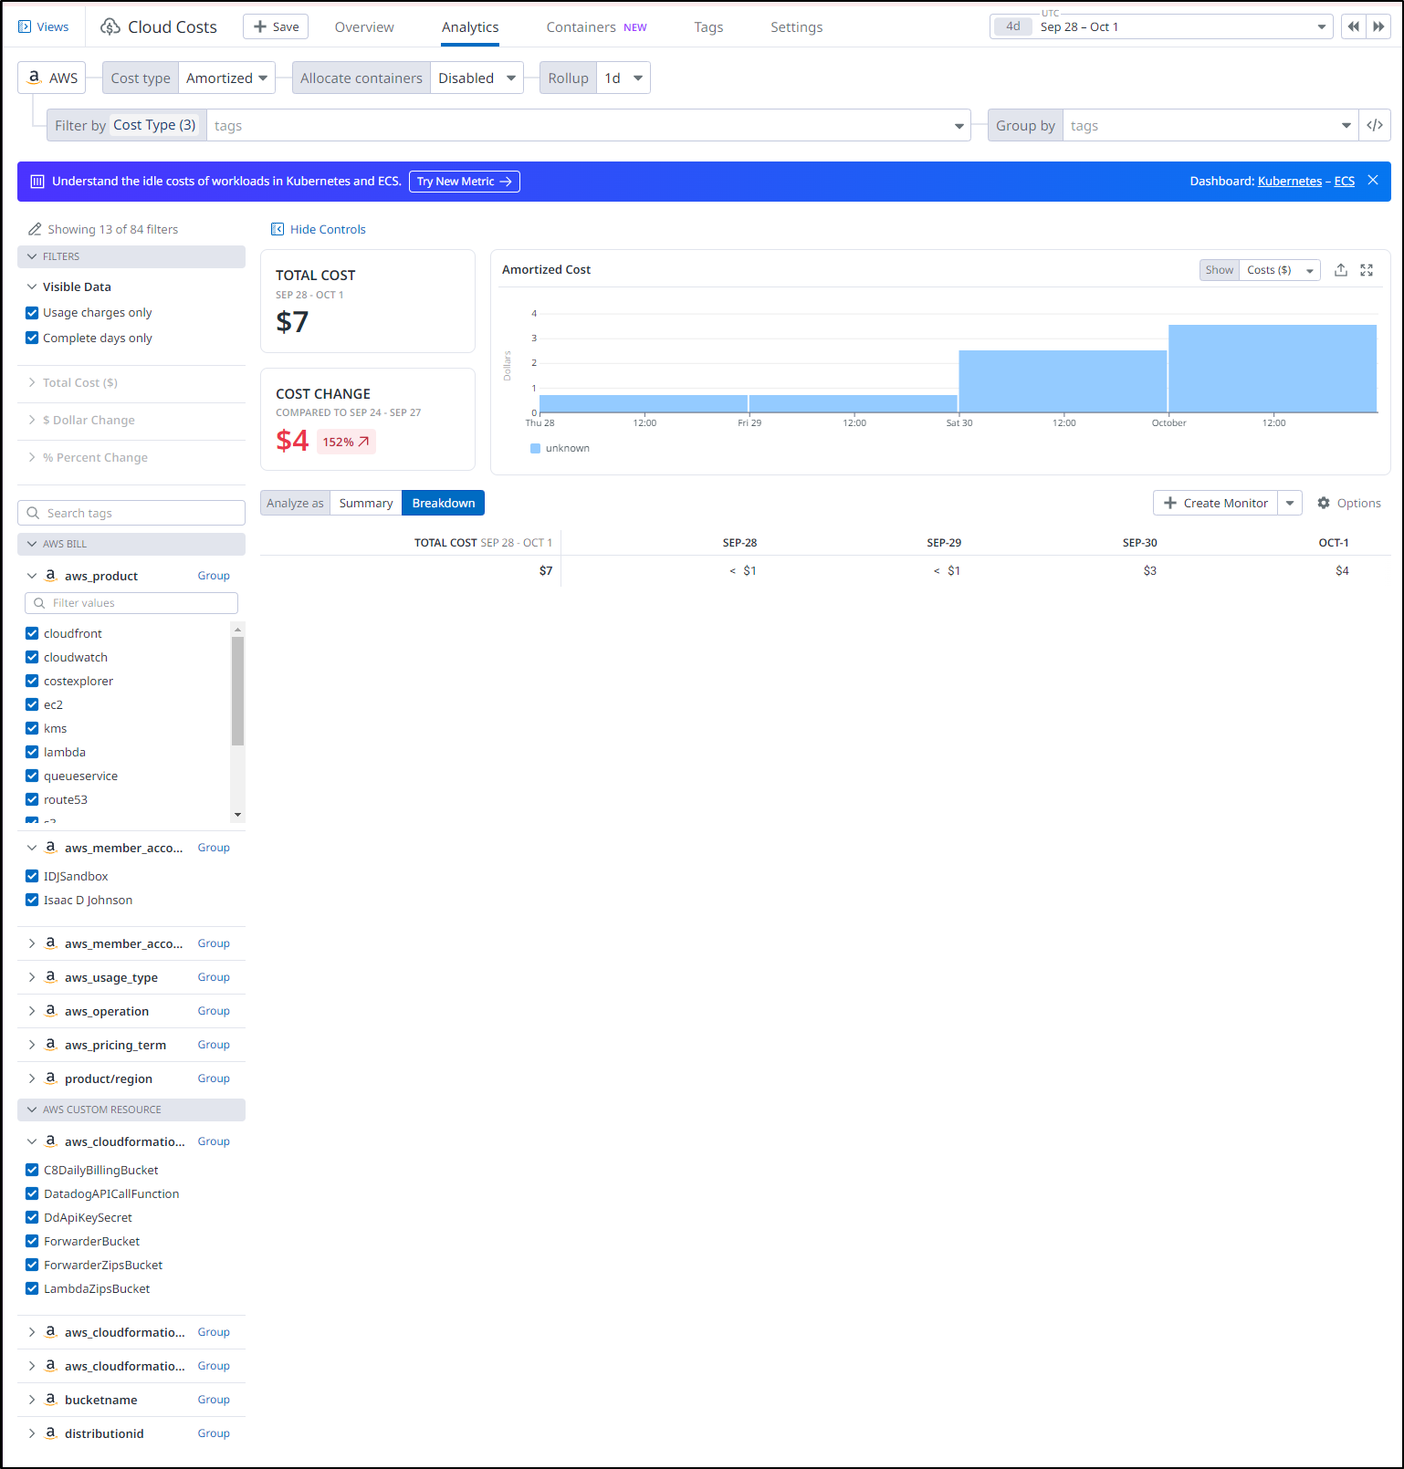Expand the Amortized Cost graph to fullscreen
The width and height of the screenshot is (1404, 1469).
[1367, 270]
